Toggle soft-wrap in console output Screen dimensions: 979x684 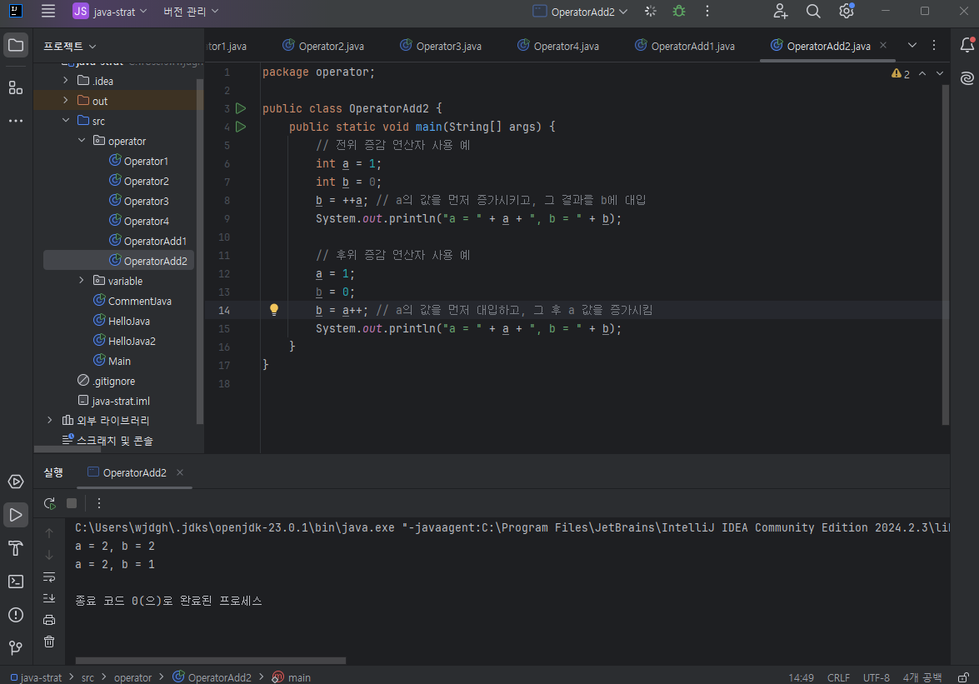click(x=49, y=577)
